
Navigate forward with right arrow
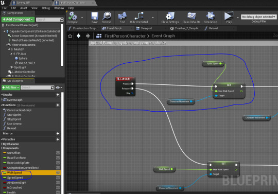tap(88, 36)
